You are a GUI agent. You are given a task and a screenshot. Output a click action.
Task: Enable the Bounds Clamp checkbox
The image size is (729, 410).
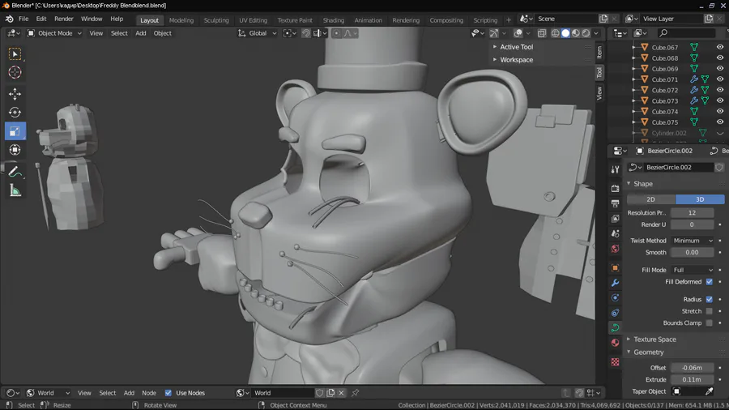pos(709,322)
